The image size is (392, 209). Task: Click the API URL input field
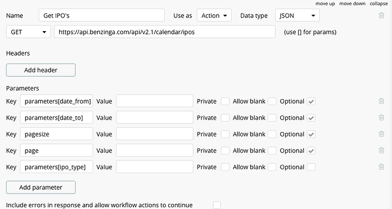pos(165,32)
